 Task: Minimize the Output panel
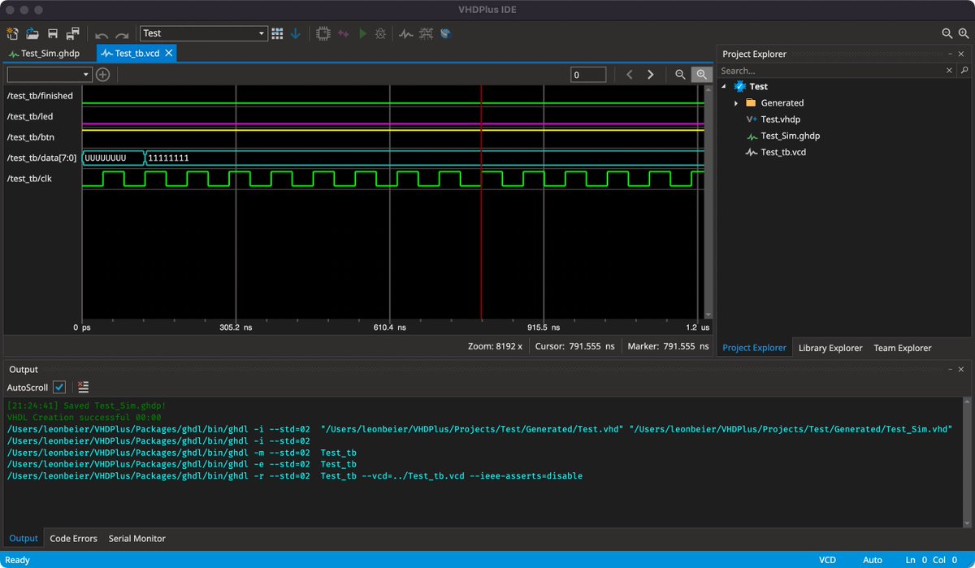point(949,369)
